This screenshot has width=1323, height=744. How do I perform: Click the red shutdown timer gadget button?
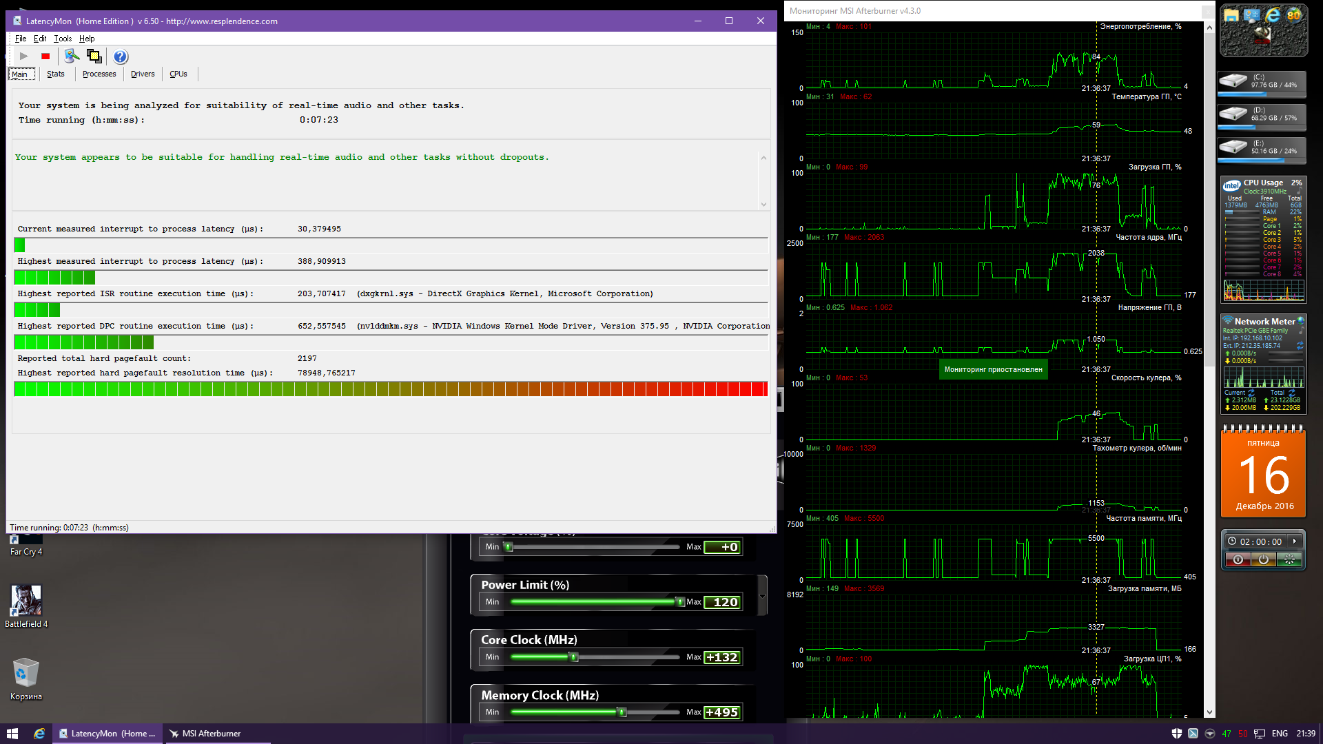(x=1238, y=559)
